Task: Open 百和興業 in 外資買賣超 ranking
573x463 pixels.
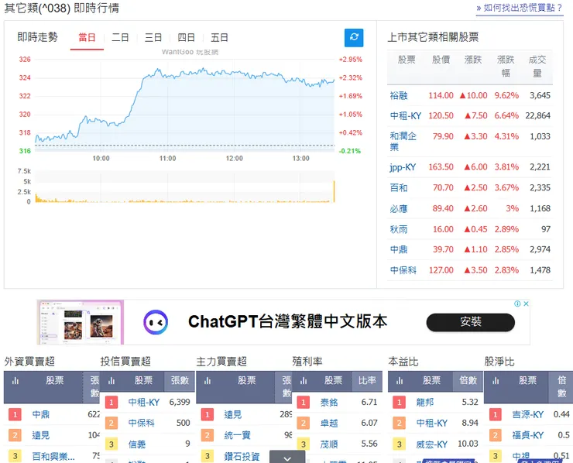Action: (53, 457)
